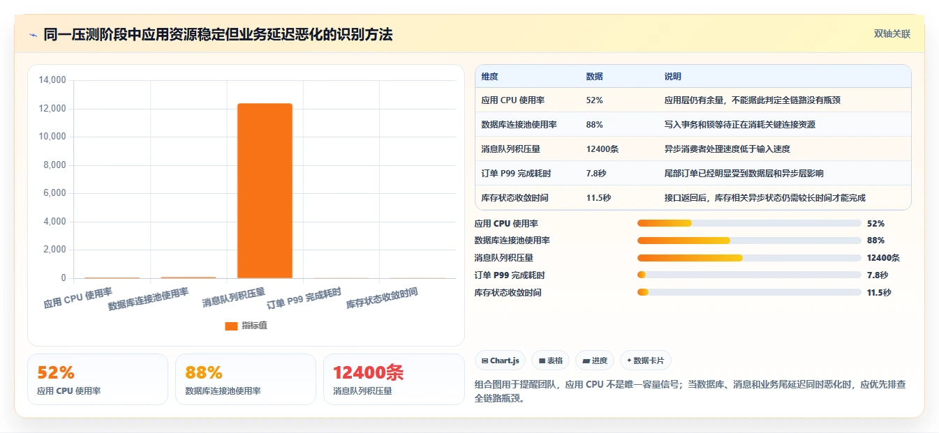This screenshot has width=939, height=433.
Task: Click x-axis label 库存状态收敛时间 under chart
Action: click(x=382, y=299)
